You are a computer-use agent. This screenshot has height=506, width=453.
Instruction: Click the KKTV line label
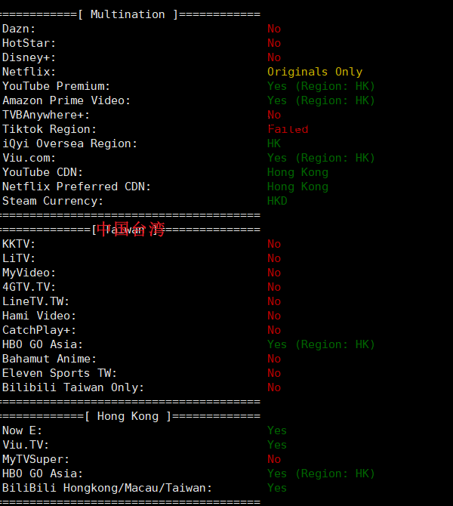(19, 244)
